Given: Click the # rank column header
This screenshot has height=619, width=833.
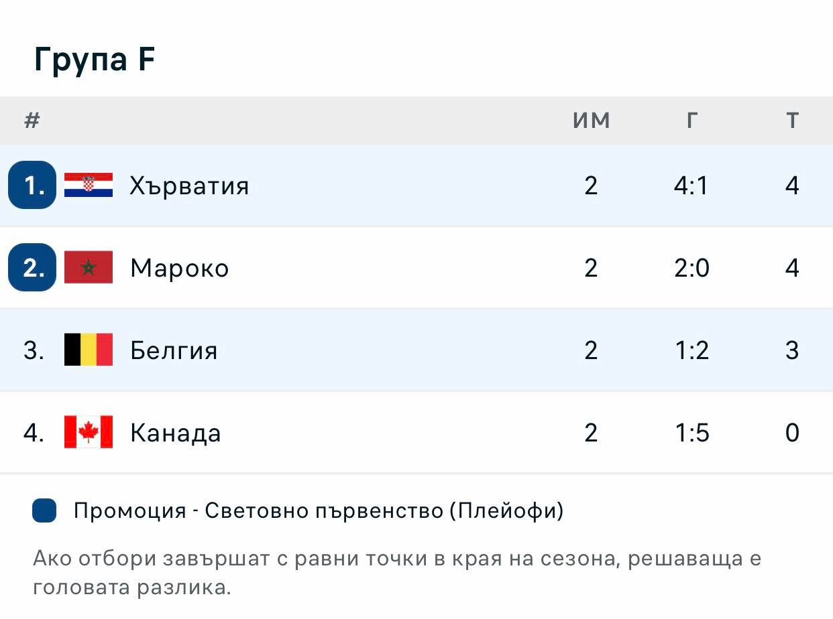Looking at the screenshot, I should (32, 121).
